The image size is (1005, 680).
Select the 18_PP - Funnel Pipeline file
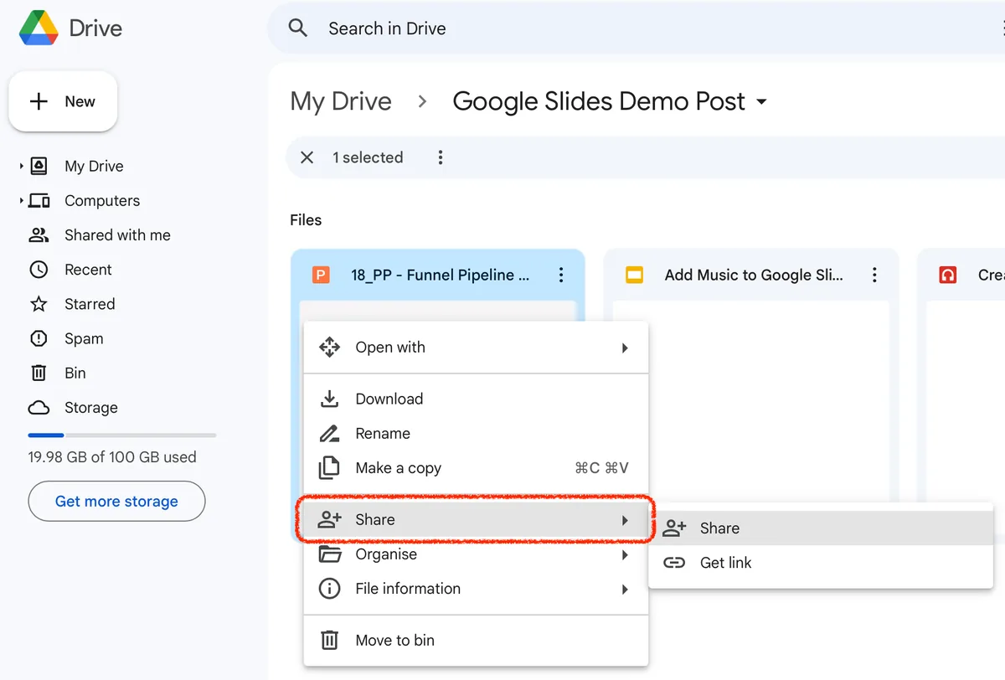441,275
